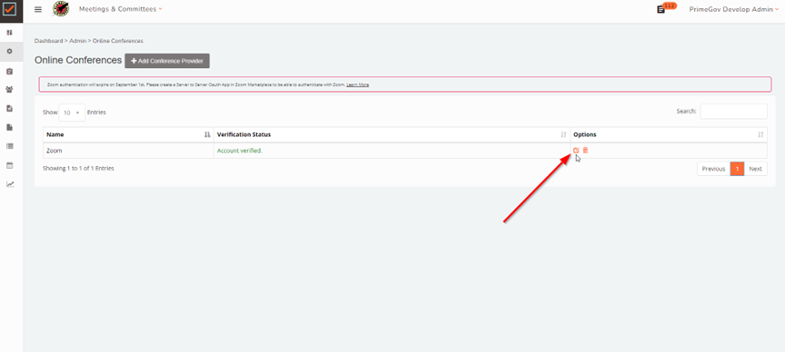Open the people group icon in sidebar
The height and width of the screenshot is (352, 785).
[x=9, y=90]
